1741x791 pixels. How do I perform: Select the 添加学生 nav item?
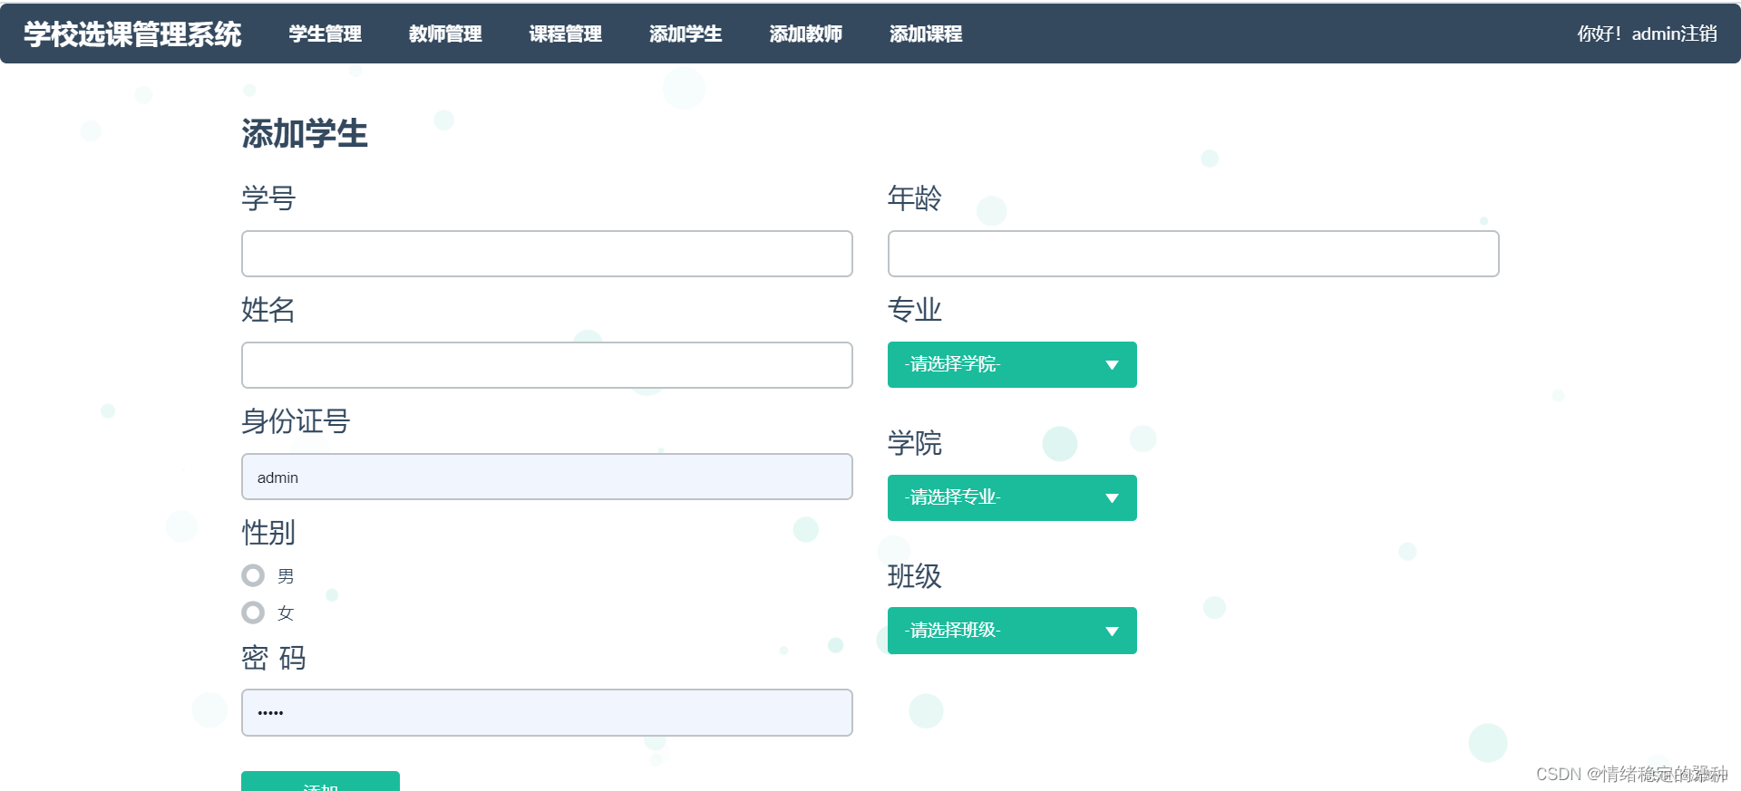point(686,34)
